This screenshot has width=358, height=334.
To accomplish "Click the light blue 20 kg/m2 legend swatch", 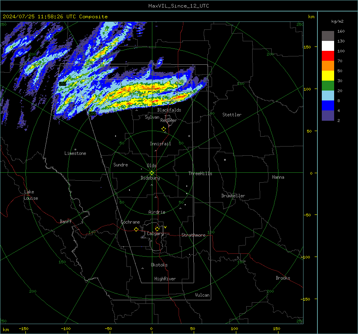I will coord(328,96).
